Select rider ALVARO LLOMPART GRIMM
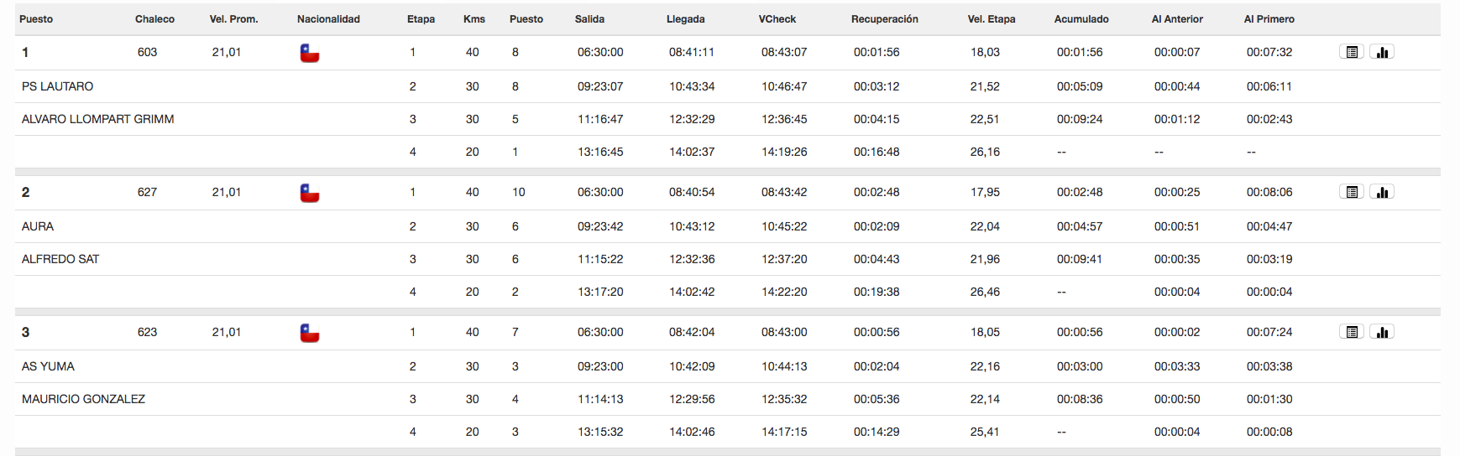This screenshot has width=1460, height=456. point(98,119)
